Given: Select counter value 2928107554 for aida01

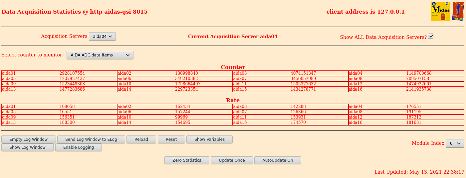Looking at the screenshot, I should coord(72,73).
